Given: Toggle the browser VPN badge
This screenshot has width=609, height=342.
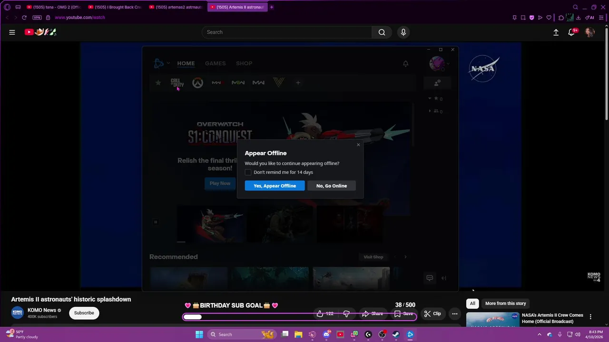Looking at the screenshot, I should (x=37, y=18).
